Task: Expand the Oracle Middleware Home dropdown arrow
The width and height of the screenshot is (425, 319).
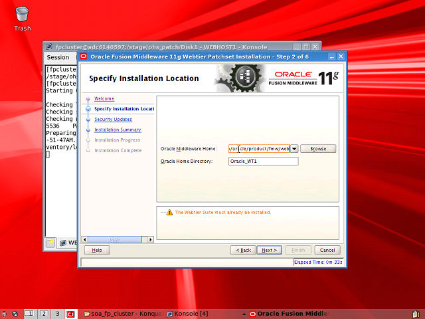Action: click(294, 149)
